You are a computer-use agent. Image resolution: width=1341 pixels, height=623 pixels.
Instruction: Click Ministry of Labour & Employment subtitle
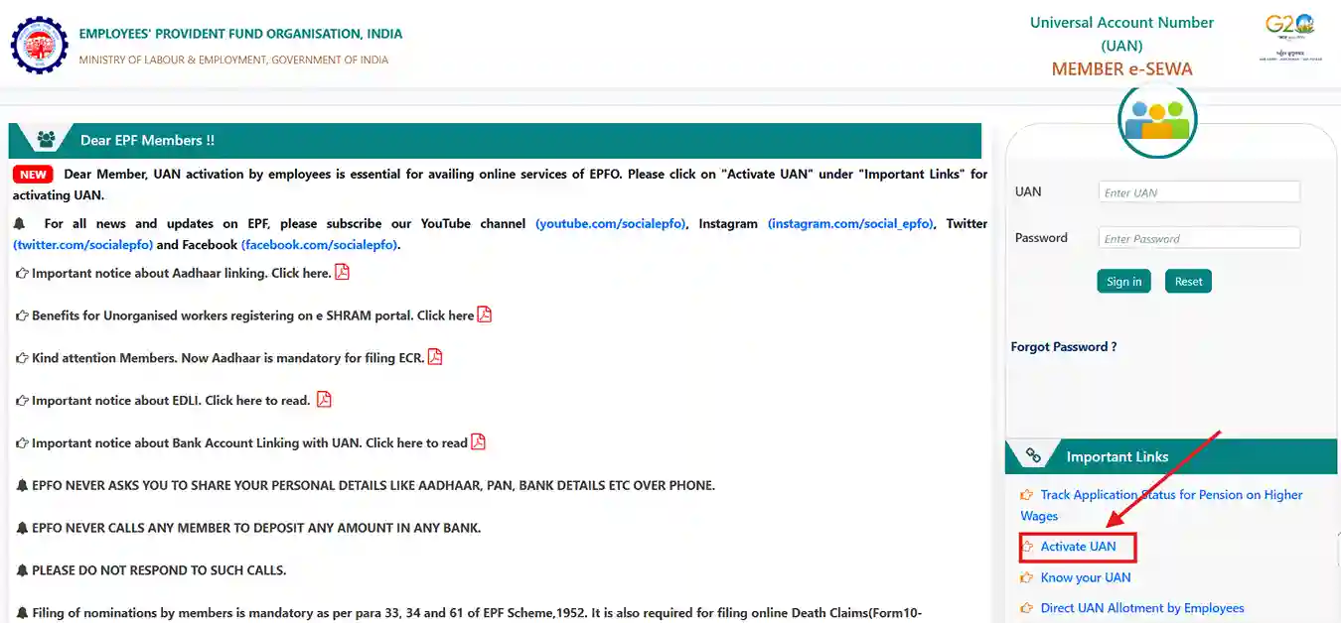point(233,60)
